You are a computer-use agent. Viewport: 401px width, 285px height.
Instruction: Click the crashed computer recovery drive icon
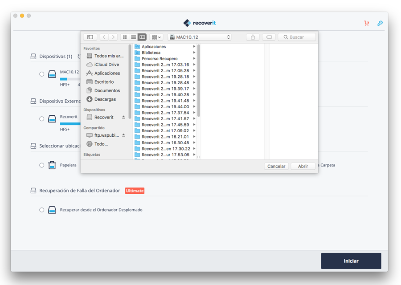click(52, 210)
